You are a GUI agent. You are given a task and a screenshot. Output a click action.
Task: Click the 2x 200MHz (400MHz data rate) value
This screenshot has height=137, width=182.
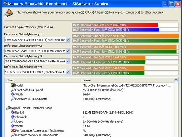click(x=103, y=122)
